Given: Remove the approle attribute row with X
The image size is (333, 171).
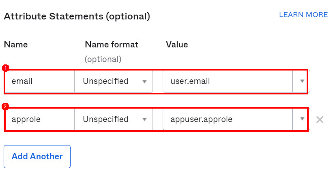Looking at the screenshot, I should [x=320, y=120].
